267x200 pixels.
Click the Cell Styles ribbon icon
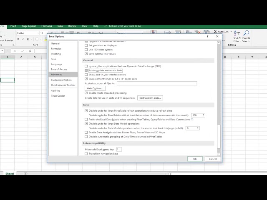(178, 32)
